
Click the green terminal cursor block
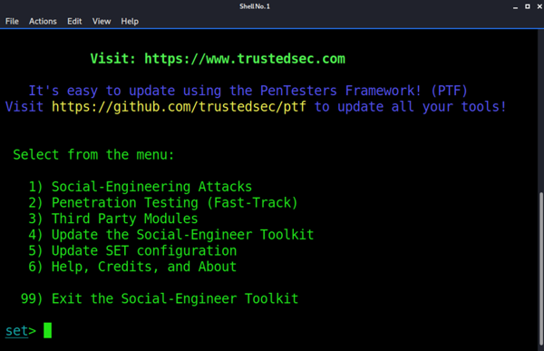tap(47, 330)
